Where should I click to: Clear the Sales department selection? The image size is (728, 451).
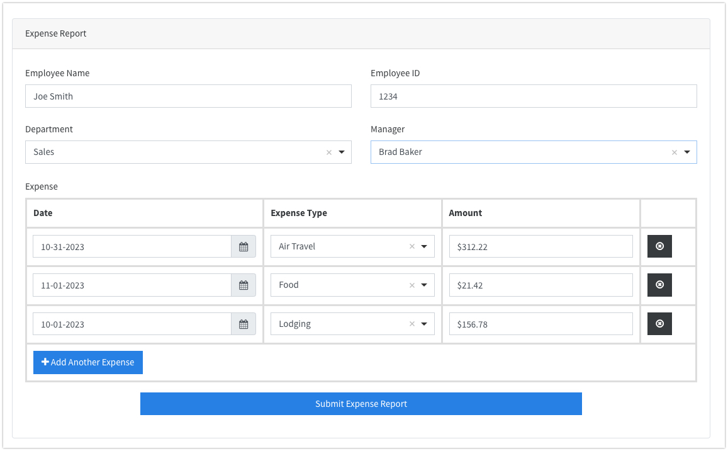pyautogui.click(x=328, y=152)
